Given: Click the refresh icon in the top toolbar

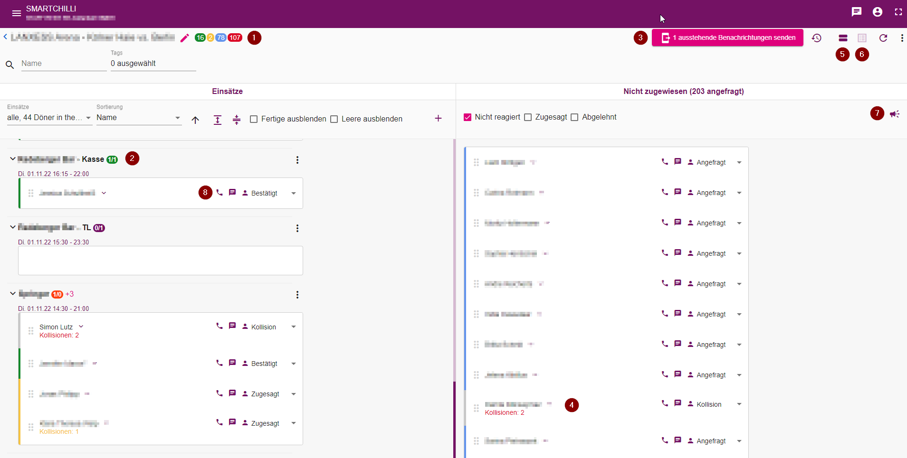Looking at the screenshot, I should pyautogui.click(x=883, y=38).
